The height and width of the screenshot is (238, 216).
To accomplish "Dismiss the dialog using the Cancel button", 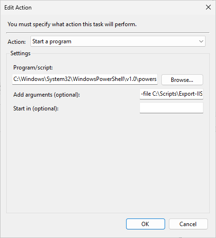I will coord(188,224).
